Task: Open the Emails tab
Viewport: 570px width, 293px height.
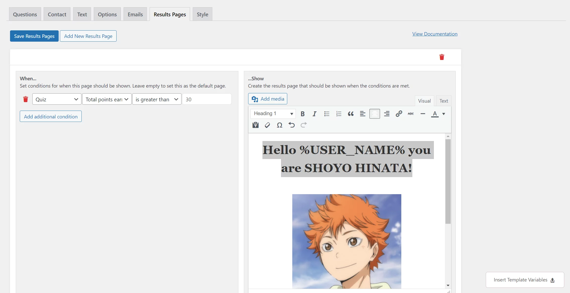Action: (x=135, y=14)
